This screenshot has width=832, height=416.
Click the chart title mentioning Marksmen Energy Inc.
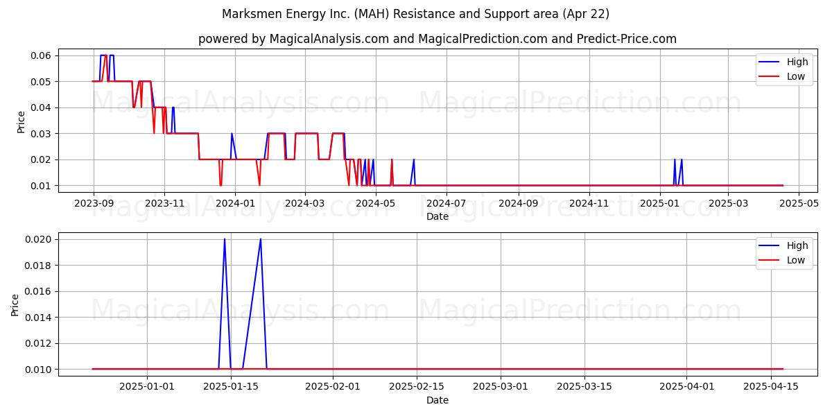[x=416, y=14]
